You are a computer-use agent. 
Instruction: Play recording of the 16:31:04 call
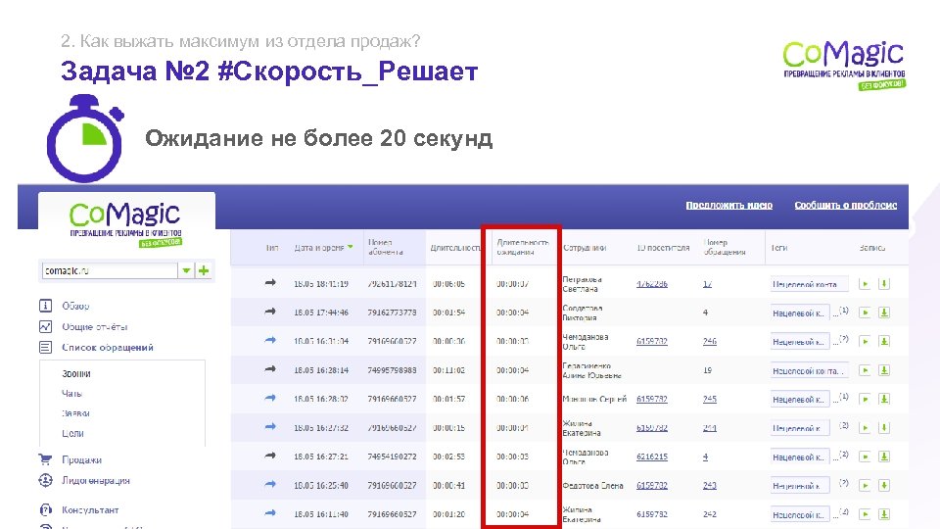(865, 341)
